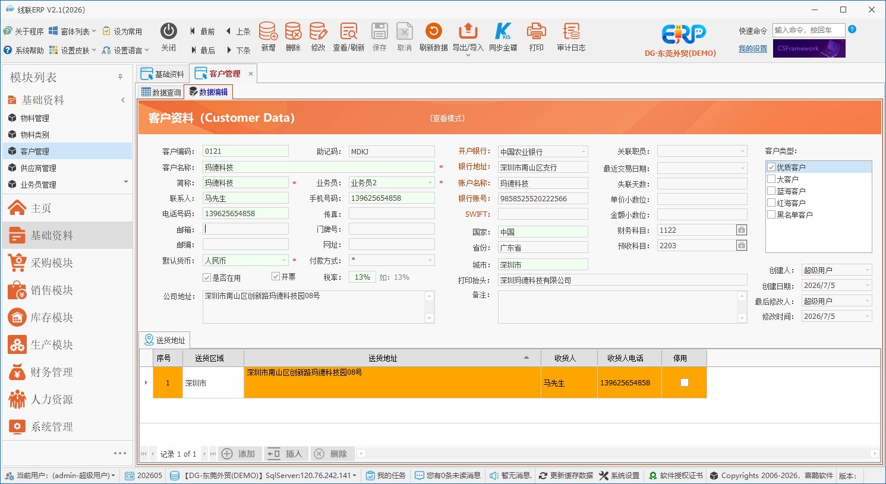Select 物料管理 in module list
The height and width of the screenshot is (484, 886).
(x=67, y=118)
